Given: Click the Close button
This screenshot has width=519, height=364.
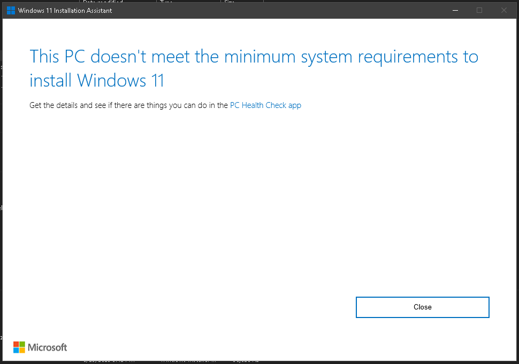Looking at the screenshot, I should (422, 307).
